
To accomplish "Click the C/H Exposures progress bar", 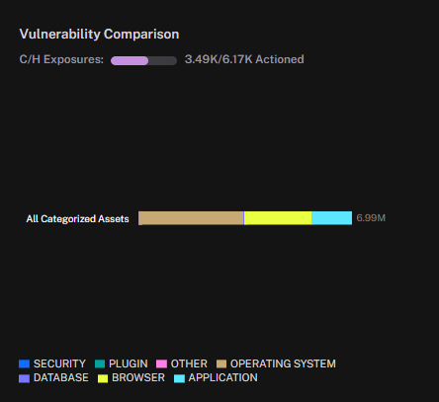I will pos(143,60).
